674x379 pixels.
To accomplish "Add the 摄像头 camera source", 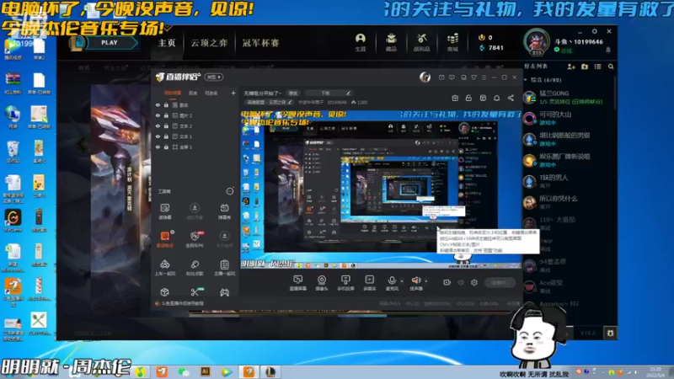I will 322,283.
